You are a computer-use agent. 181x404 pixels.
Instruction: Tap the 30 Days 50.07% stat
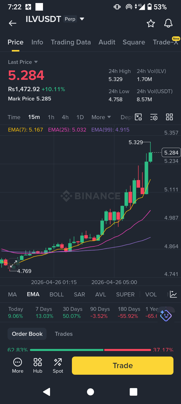(x=72, y=312)
